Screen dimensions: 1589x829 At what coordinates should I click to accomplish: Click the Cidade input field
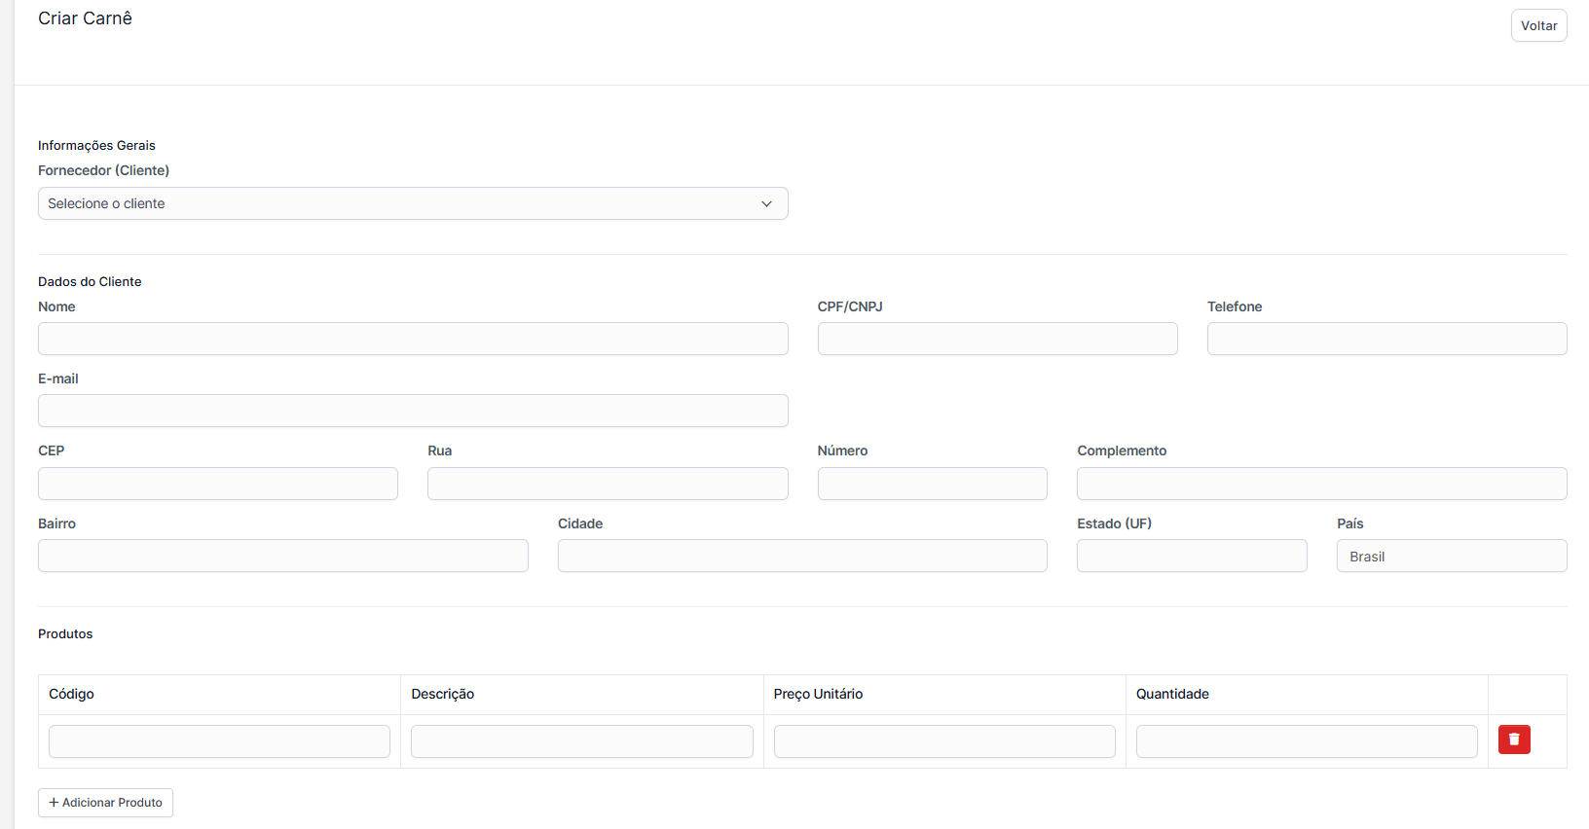tap(802, 556)
